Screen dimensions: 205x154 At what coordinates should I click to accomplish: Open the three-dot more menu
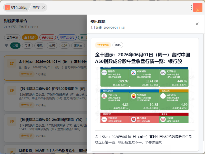click(x=191, y=7)
